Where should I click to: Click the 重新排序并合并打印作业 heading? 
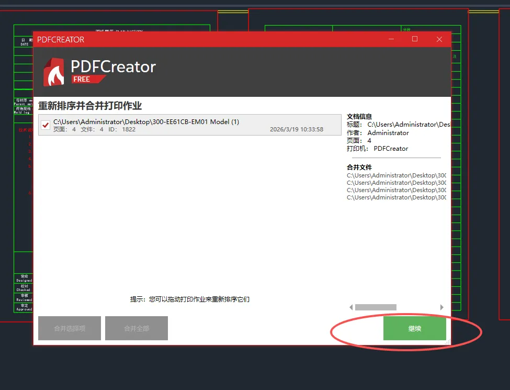tap(90, 106)
